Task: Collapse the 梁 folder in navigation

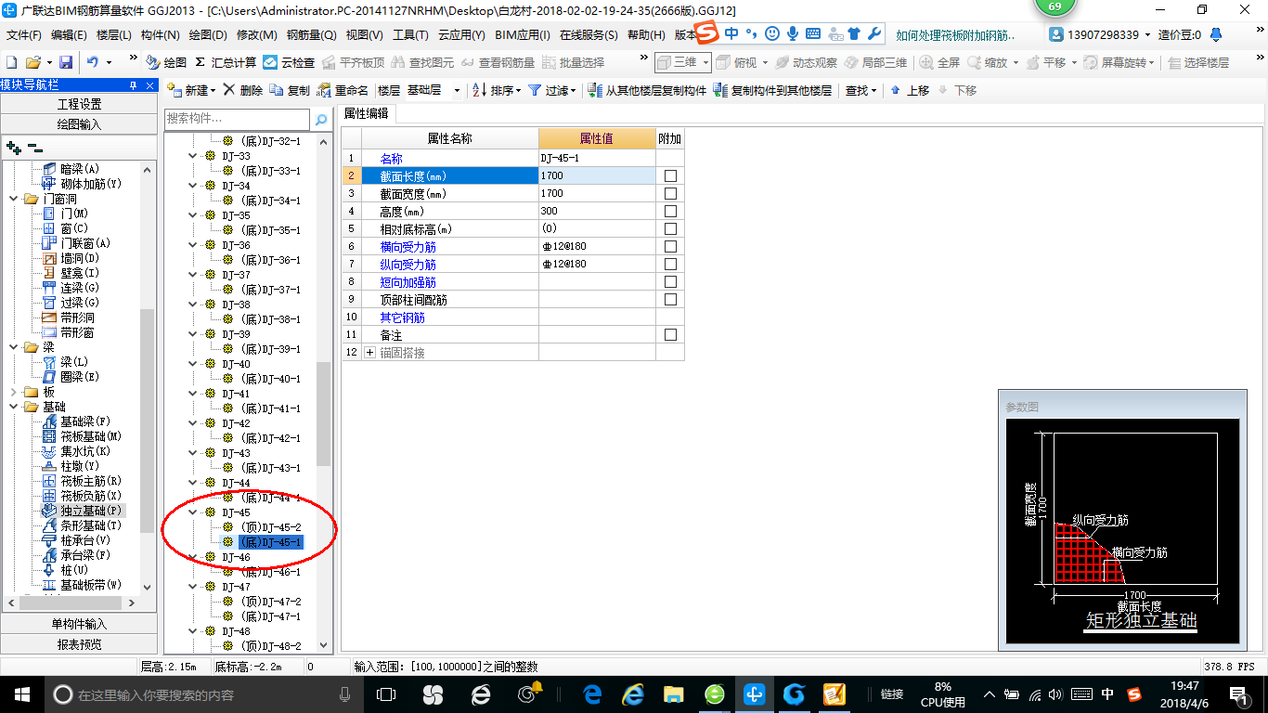Action: (x=14, y=347)
